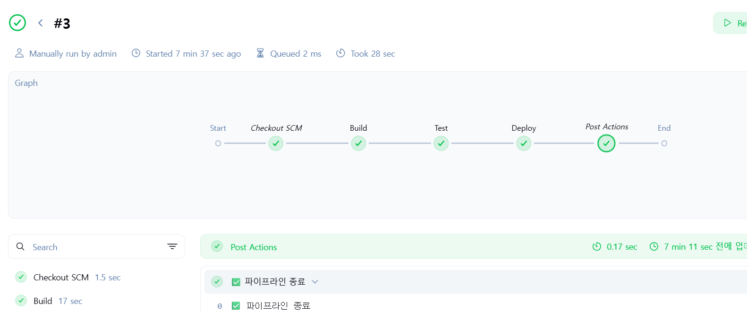Click the Manually run by admin label
The width and height of the screenshot is (747, 312).
point(66,53)
